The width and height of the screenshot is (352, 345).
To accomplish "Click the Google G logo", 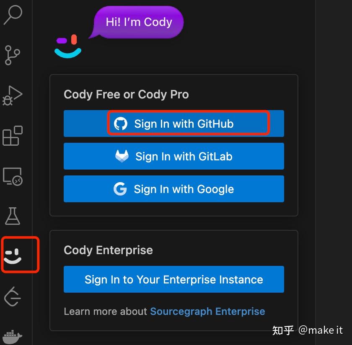I will click(x=120, y=188).
